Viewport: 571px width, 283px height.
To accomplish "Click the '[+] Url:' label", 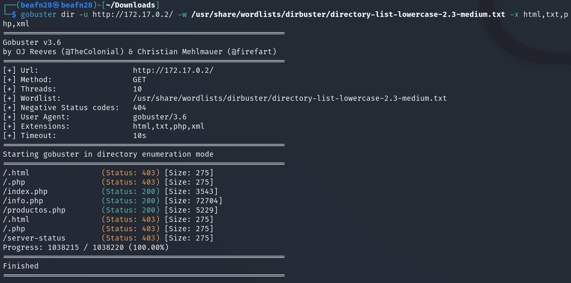I will click(x=21, y=70).
